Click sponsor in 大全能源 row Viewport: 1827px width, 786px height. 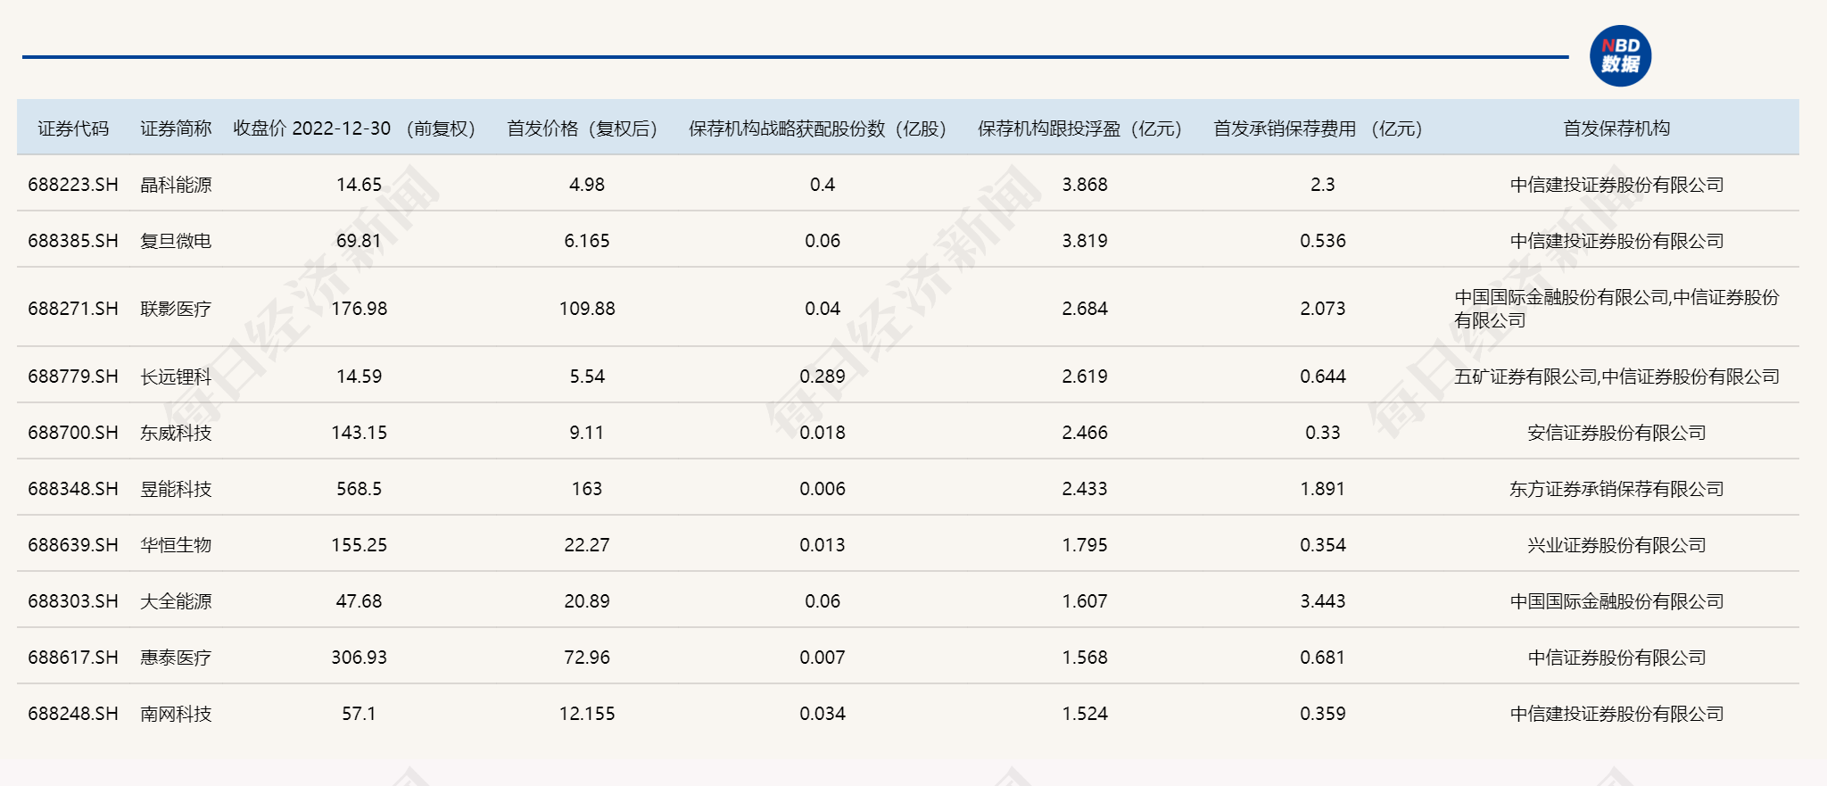1616,601
